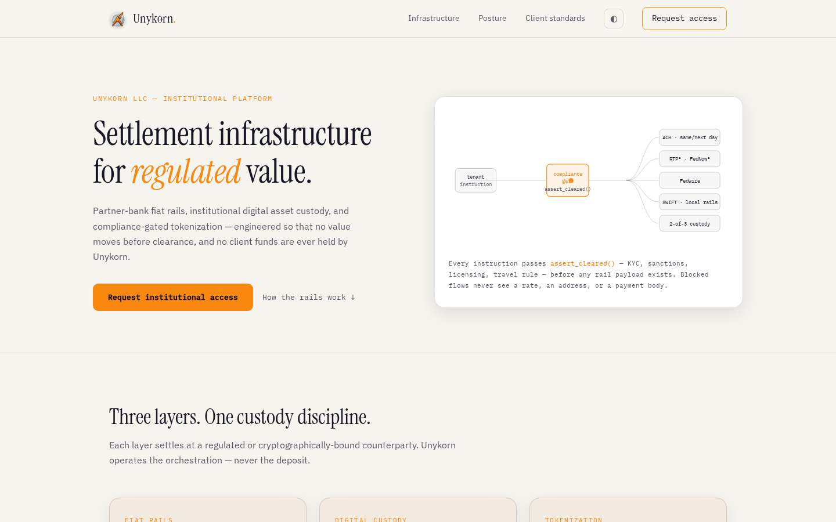The image size is (836, 522).
Task: Select the compliance gate node
Action: (568, 180)
